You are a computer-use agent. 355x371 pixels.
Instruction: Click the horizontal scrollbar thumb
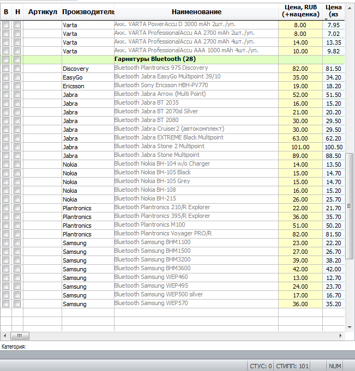pyautogui.click(x=20, y=336)
